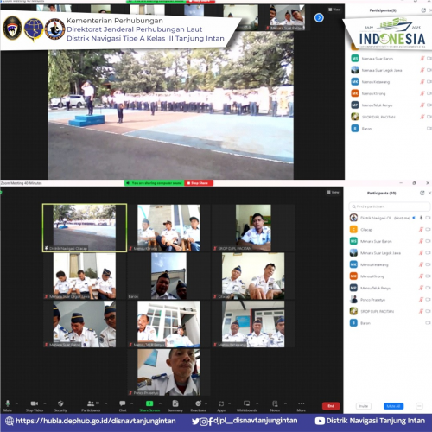This screenshot has height=432, width=432.
Task: Toggle Ponco Prasetyo's video camera icon
Action: [x=429, y=300]
